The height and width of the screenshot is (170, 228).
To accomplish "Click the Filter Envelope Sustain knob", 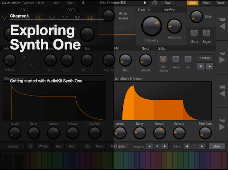I will coord(53,133).
